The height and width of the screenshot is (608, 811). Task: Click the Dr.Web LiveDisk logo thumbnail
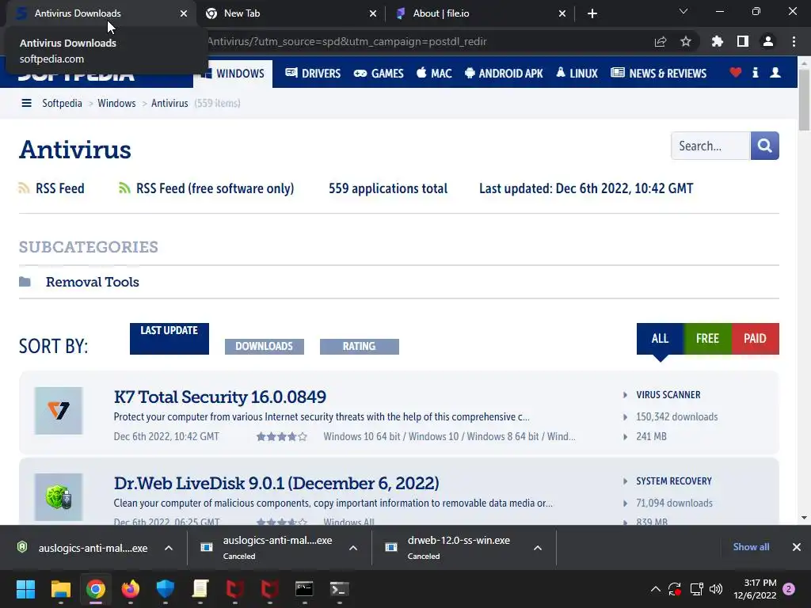pos(59,497)
